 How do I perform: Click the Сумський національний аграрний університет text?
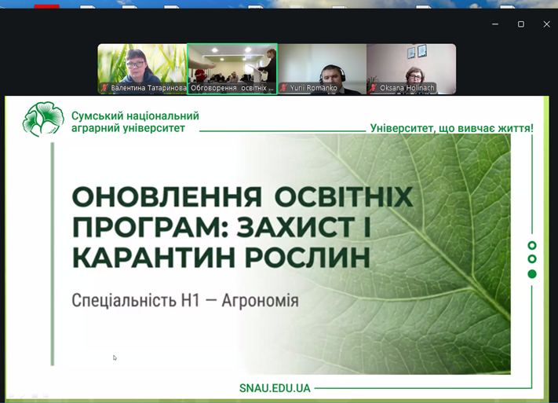pyautogui.click(x=134, y=122)
